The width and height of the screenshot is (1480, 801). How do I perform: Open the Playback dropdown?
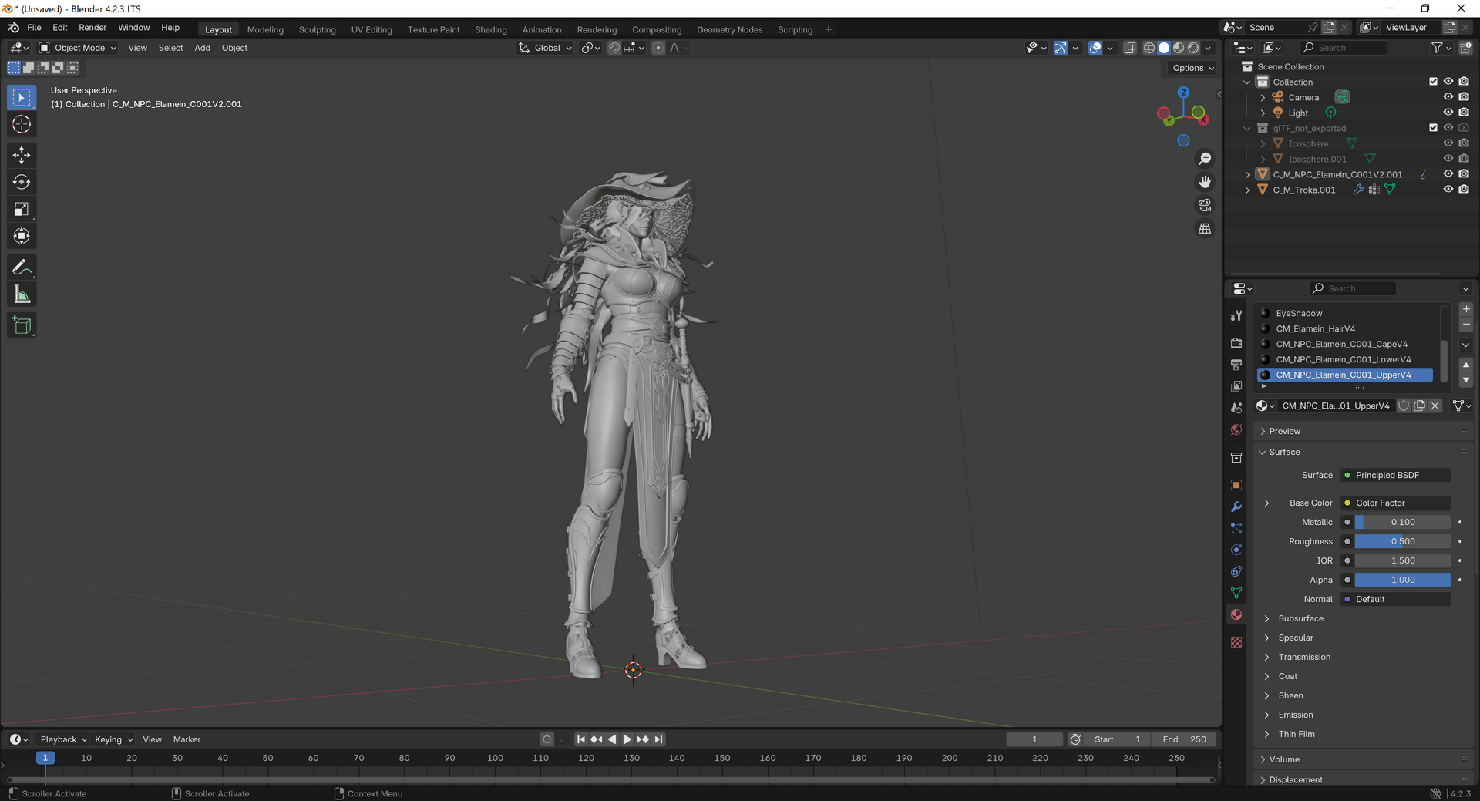(63, 739)
